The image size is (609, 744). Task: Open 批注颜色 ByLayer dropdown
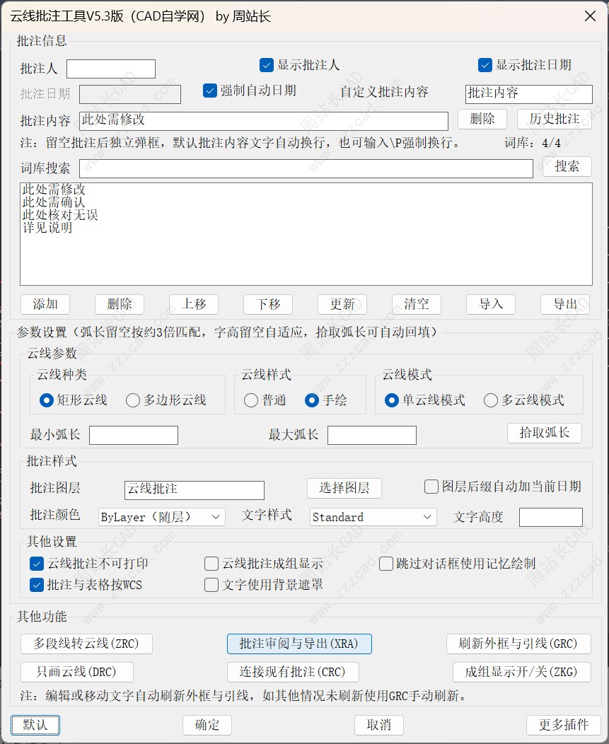pyautogui.click(x=161, y=517)
